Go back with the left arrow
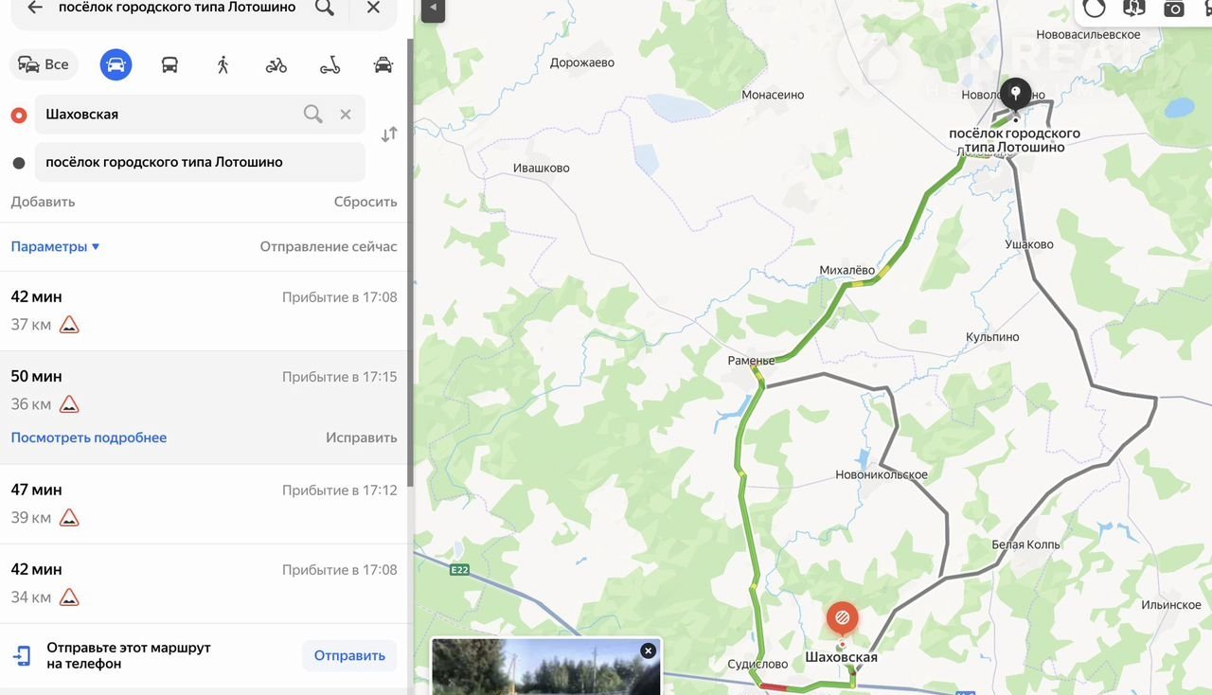The height and width of the screenshot is (695, 1212). [x=35, y=8]
